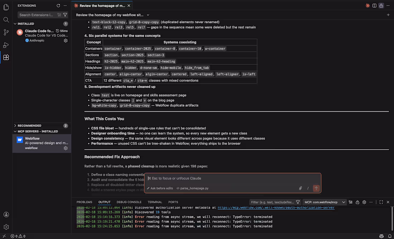Refresh the Extensions list

click(58, 6)
